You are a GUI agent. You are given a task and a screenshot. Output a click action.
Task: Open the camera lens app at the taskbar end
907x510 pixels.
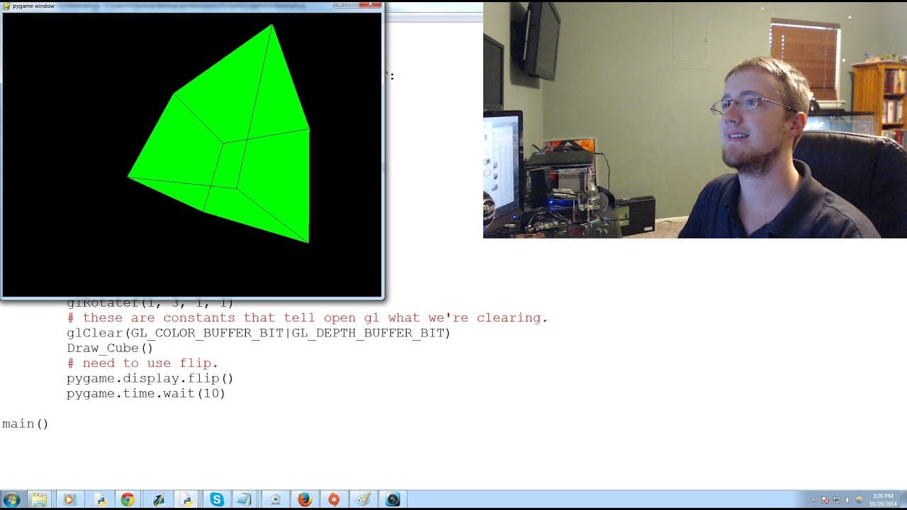click(393, 499)
